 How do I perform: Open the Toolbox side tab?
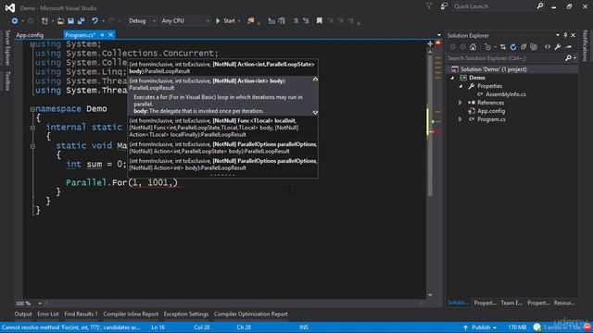pyautogui.click(x=7, y=80)
